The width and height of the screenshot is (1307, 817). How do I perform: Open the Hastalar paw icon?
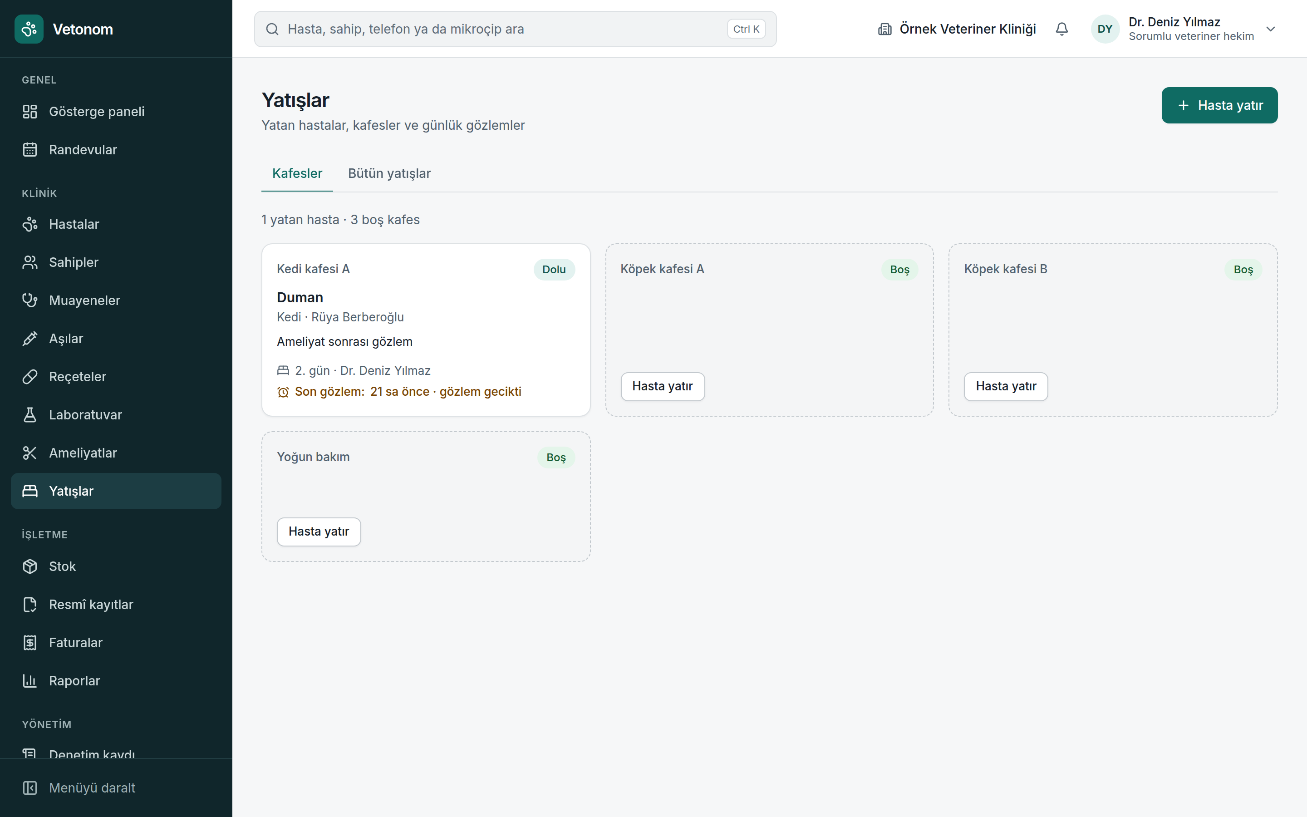click(29, 224)
